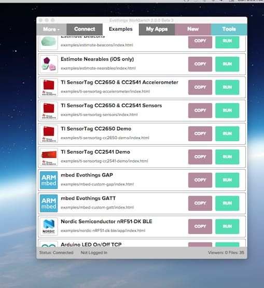Click TI SensorTag CC2541 Demo icon
This screenshot has height=288, width=264.
(49, 157)
